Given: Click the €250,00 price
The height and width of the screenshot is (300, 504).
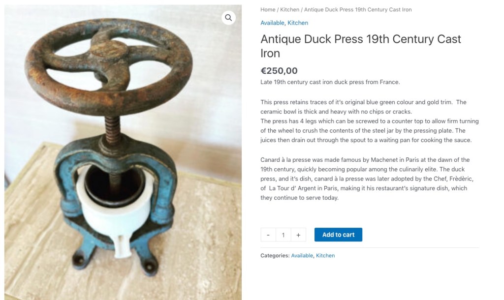Looking at the screenshot, I should click(x=279, y=71).
